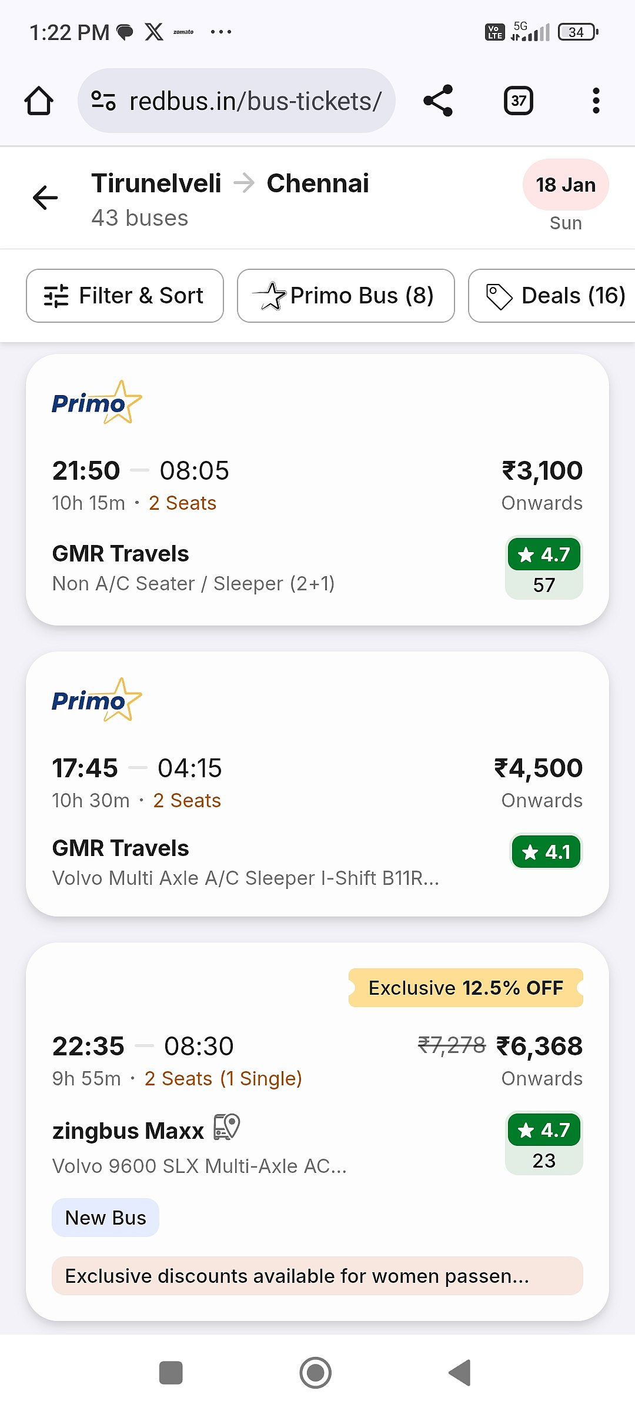Open the browser three-dot menu
The image size is (635, 1411).
coord(596,101)
